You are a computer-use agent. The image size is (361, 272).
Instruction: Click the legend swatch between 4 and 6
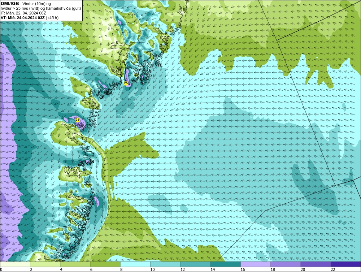click(75, 264)
